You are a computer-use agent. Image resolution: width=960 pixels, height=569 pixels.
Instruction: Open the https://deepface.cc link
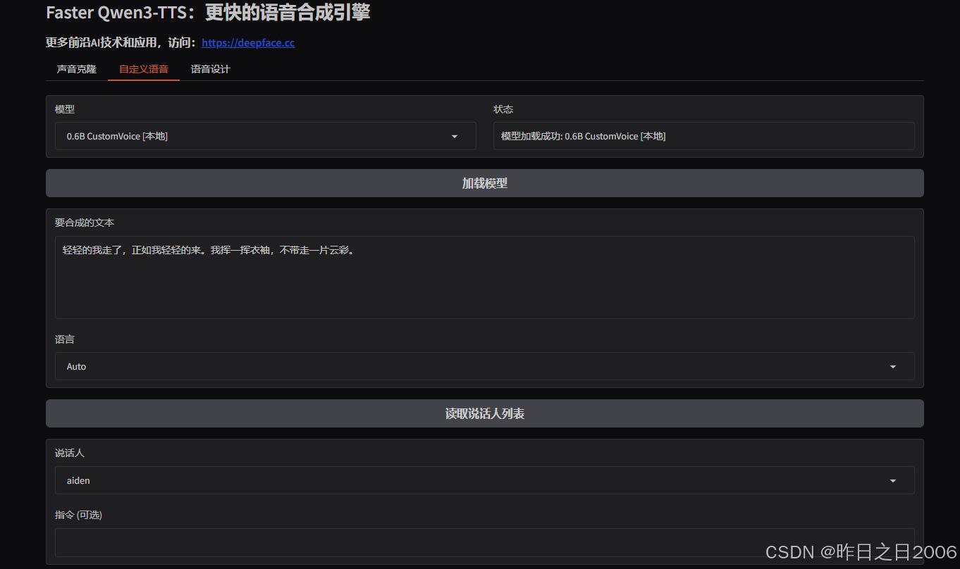click(248, 43)
